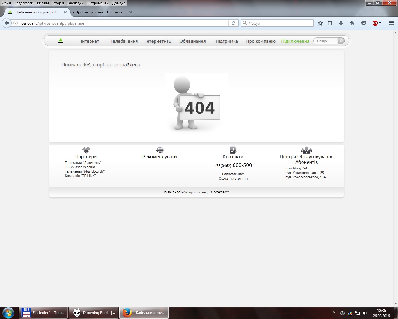Bookmark this page with the star icon

(320, 23)
